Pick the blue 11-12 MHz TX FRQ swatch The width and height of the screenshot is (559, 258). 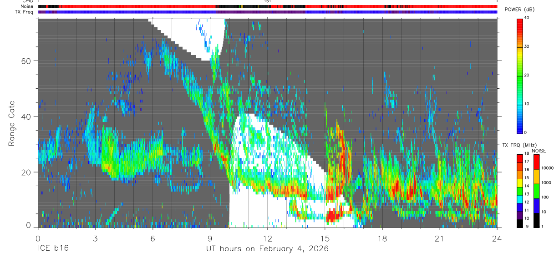click(519, 207)
